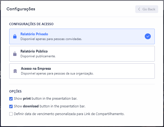This screenshot has height=127, width=164.
Task: Click the open lock icon beside Relatório Público
Action: point(15,54)
